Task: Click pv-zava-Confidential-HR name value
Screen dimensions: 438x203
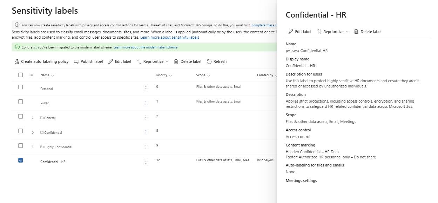Action: coord(307,51)
